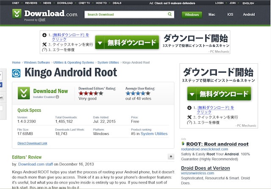The width and height of the screenshot is (271, 189).
Task: Click Windows Software breadcrumb link
Action: pos(37,62)
